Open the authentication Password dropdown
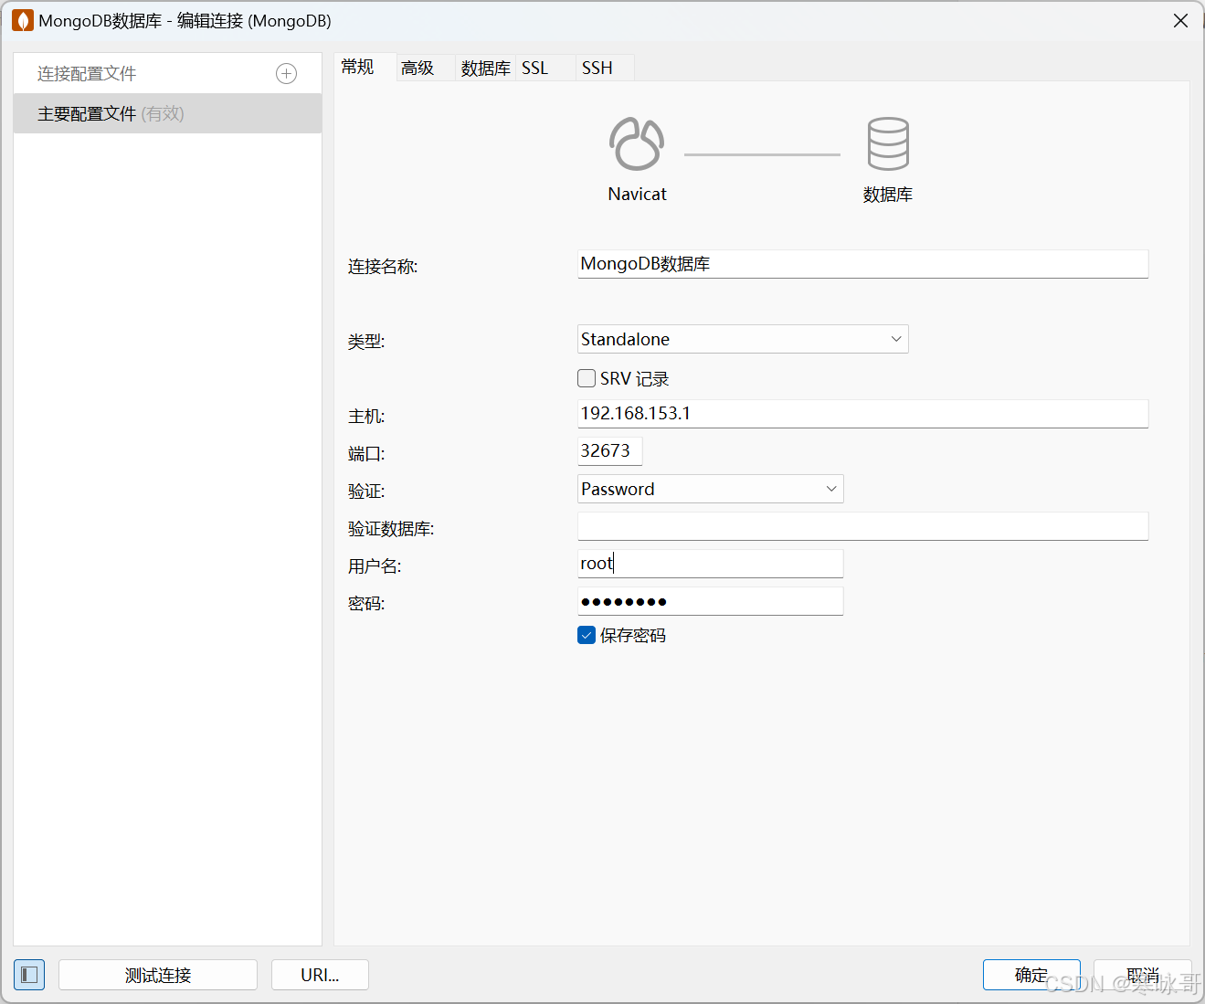 pos(710,489)
